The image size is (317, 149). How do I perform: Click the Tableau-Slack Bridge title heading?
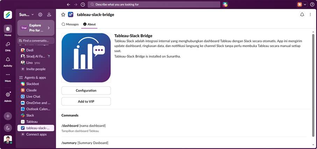[x=133, y=36]
